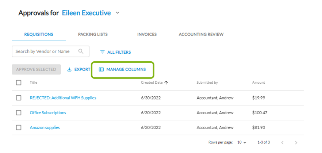Go to the previous page arrow
Image resolution: width=322 pixels, height=153 pixels.
click(282, 142)
